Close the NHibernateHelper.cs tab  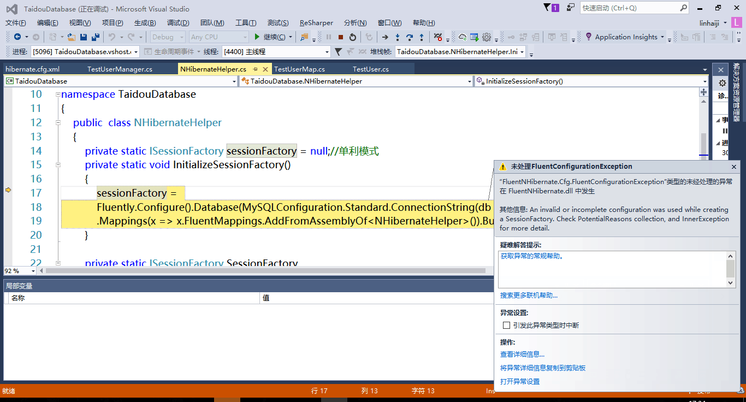(x=265, y=69)
